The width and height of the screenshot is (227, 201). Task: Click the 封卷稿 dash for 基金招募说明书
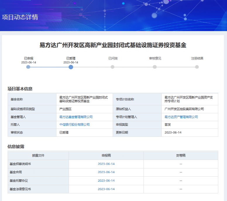(x=181, y=164)
